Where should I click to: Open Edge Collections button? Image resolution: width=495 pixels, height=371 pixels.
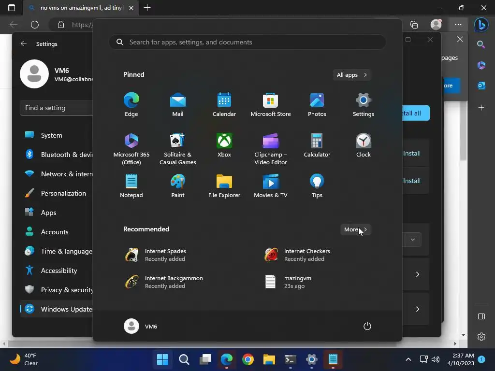coord(414,25)
